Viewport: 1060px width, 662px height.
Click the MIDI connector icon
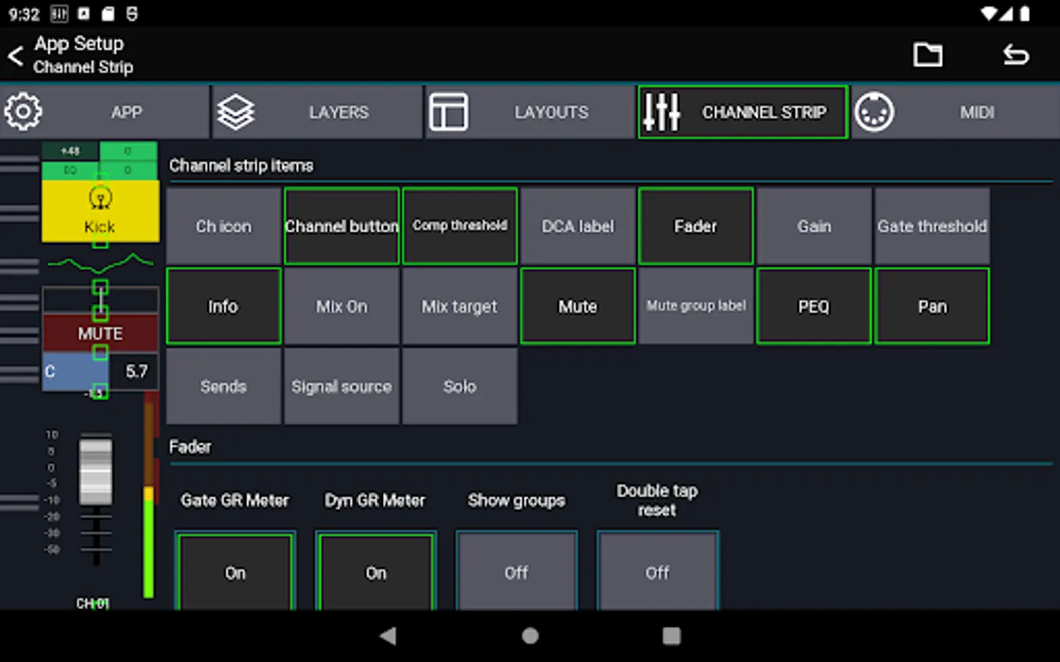(874, 112)
